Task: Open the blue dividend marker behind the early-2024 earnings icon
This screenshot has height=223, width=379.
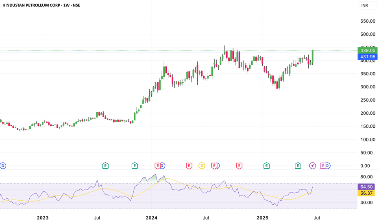Action: pos(163,165)
